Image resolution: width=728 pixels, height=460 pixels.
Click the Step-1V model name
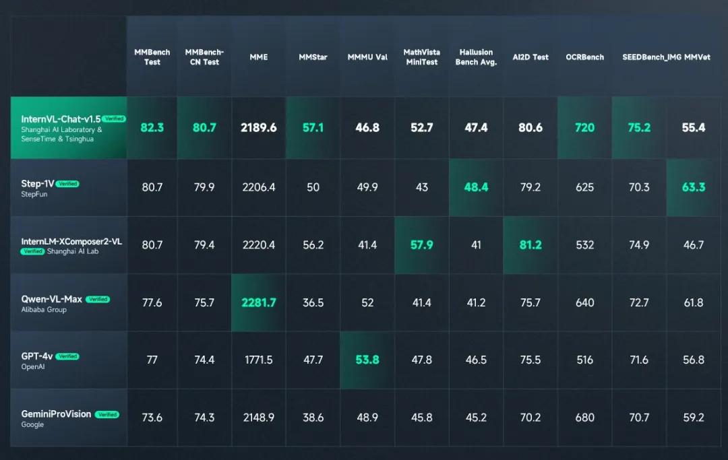[x=38, y=184]
